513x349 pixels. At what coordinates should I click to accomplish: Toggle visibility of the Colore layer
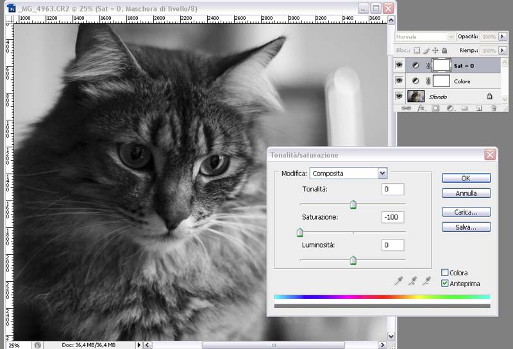pyautogui.click(x=399, y=81)
